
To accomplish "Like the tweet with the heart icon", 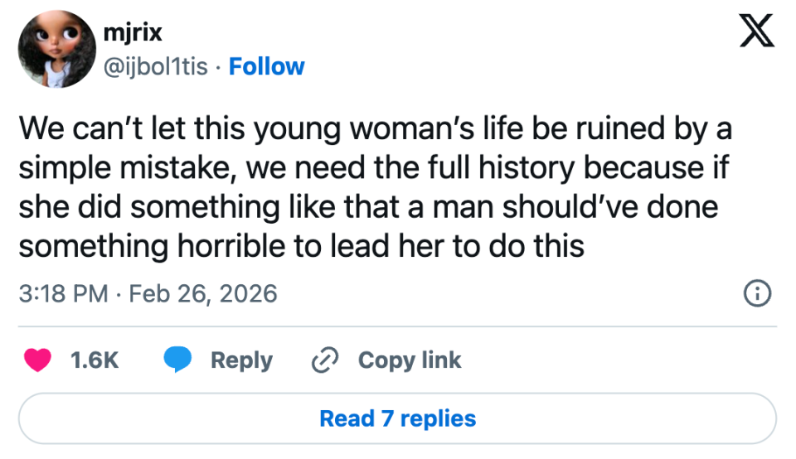I will (x=38, y=360).
